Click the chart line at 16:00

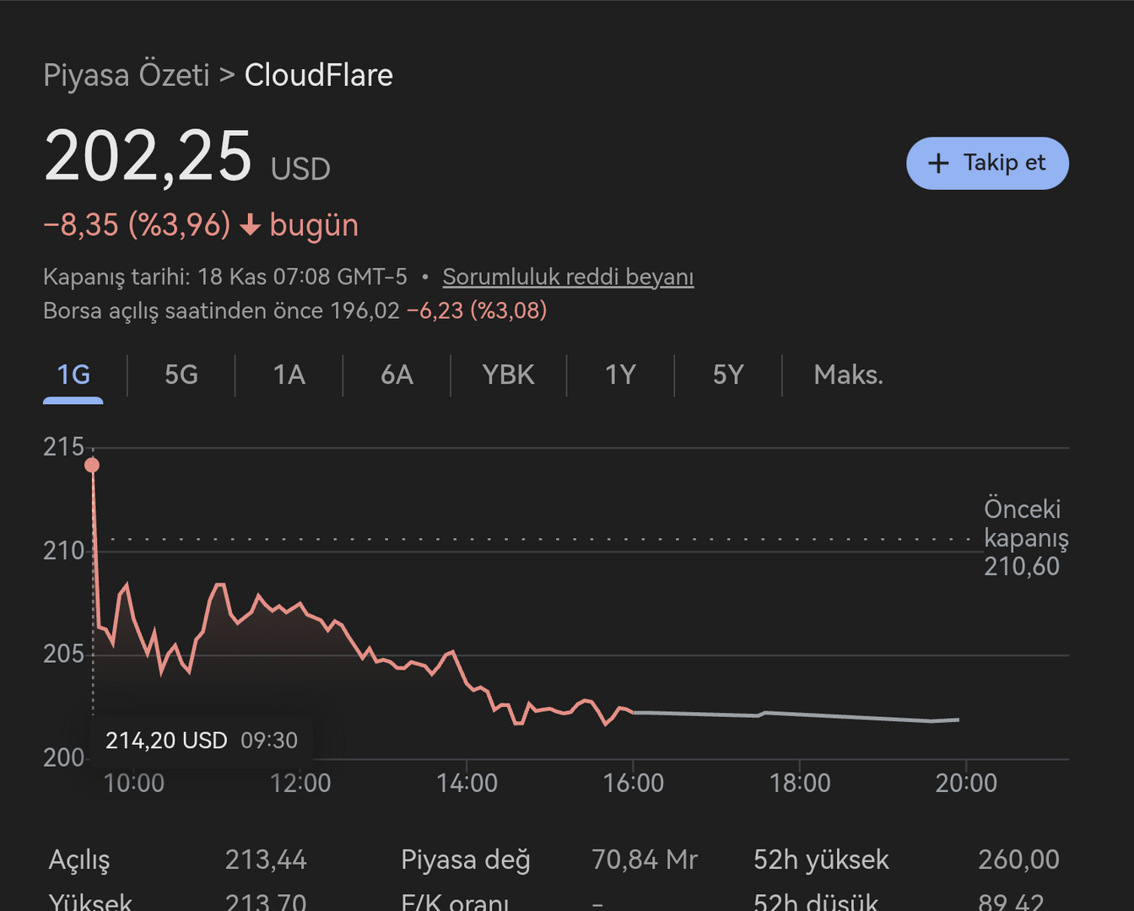coord(633,712)
